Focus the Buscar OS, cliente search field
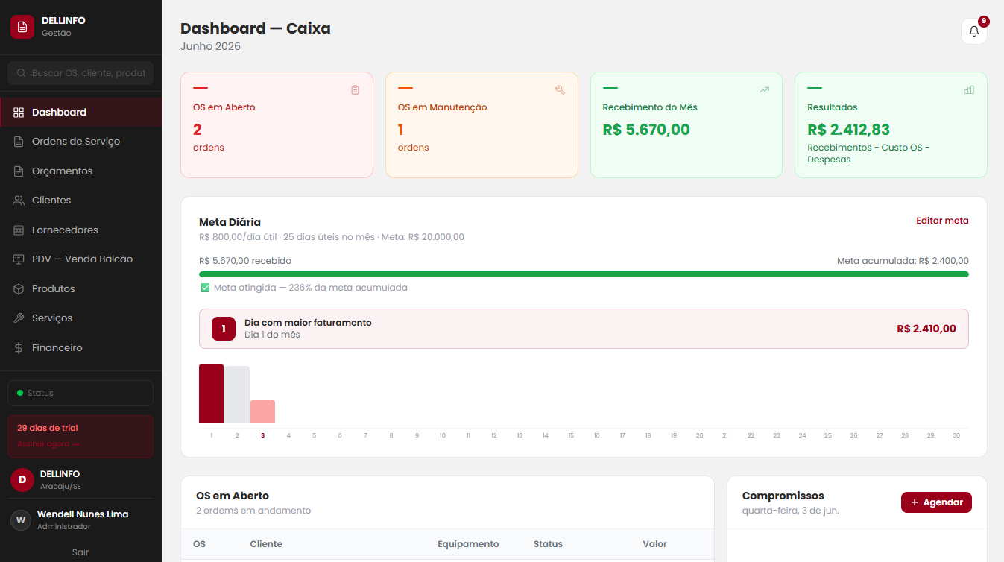This screenshot has height=562, width=1004. tap(80, 73)
